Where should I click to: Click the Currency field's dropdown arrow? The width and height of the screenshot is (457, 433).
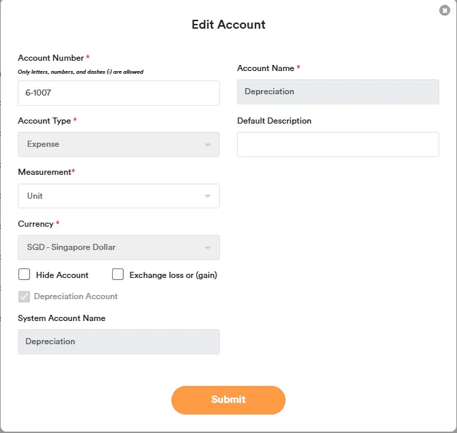pos(208,248)
